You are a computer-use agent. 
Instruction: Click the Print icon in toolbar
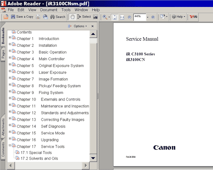tap(38, 17)
